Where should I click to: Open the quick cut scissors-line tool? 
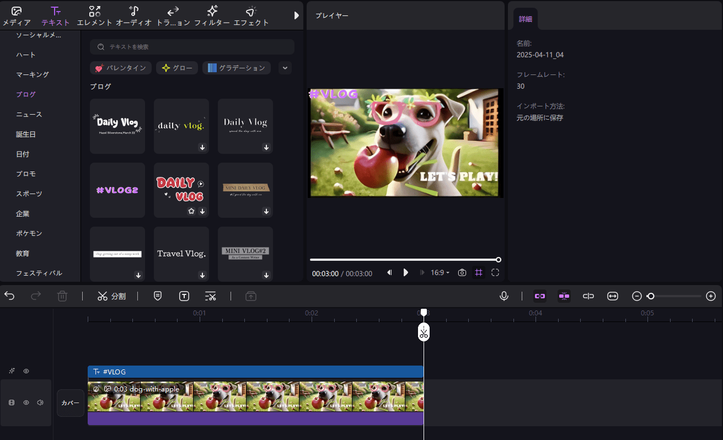210,296
